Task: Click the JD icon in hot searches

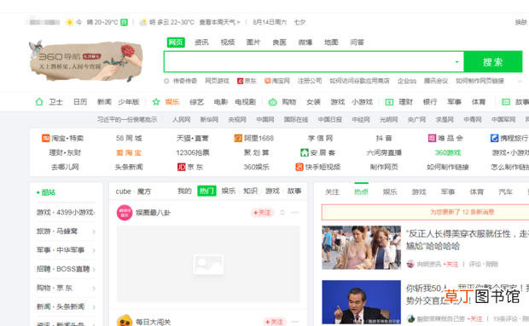Action: point(241,81)
